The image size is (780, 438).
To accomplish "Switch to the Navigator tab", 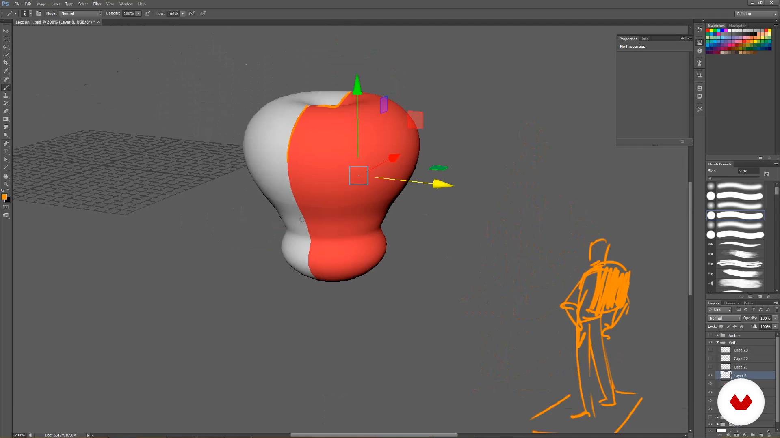I will click(737, 26).
